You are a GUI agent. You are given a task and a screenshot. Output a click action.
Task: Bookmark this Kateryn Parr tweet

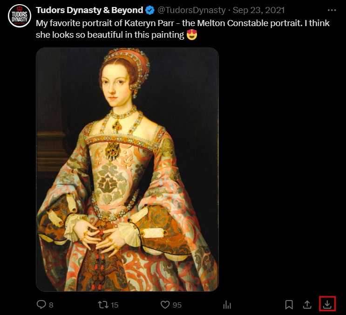tap(289, 304)
